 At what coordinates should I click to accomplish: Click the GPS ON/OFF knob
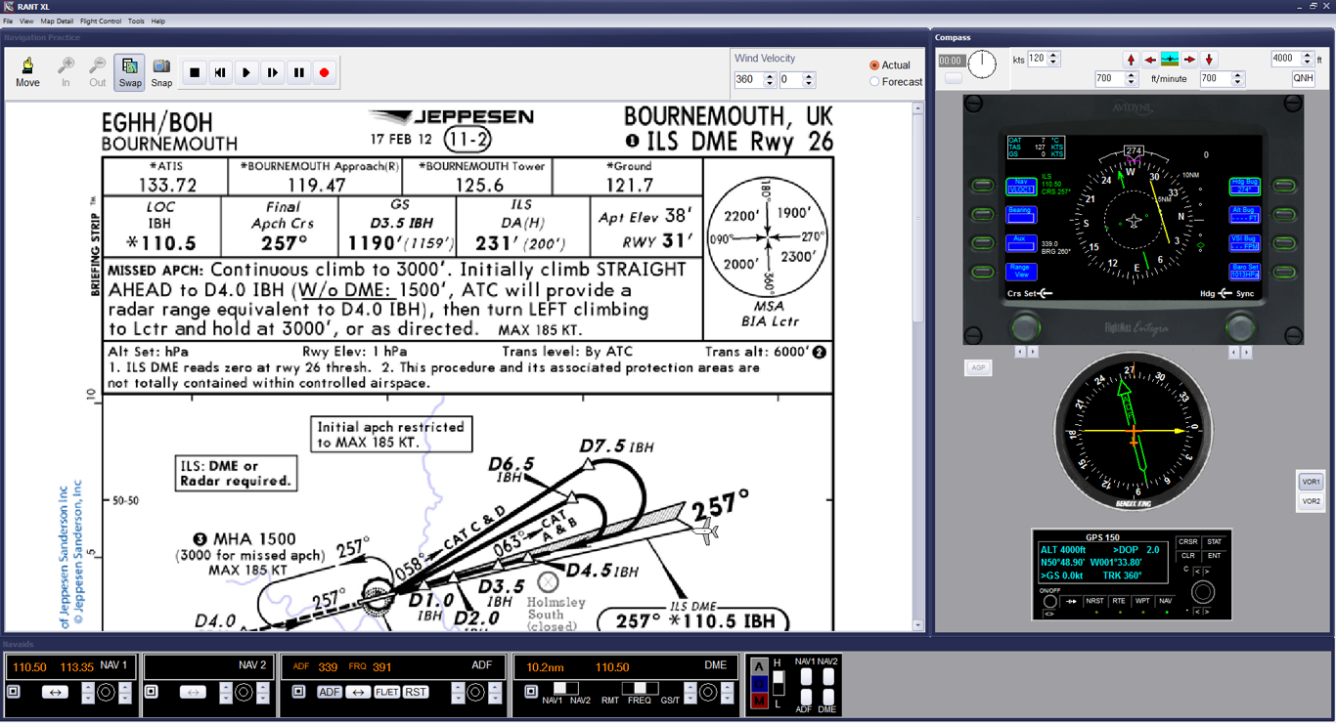[1050, 602]
